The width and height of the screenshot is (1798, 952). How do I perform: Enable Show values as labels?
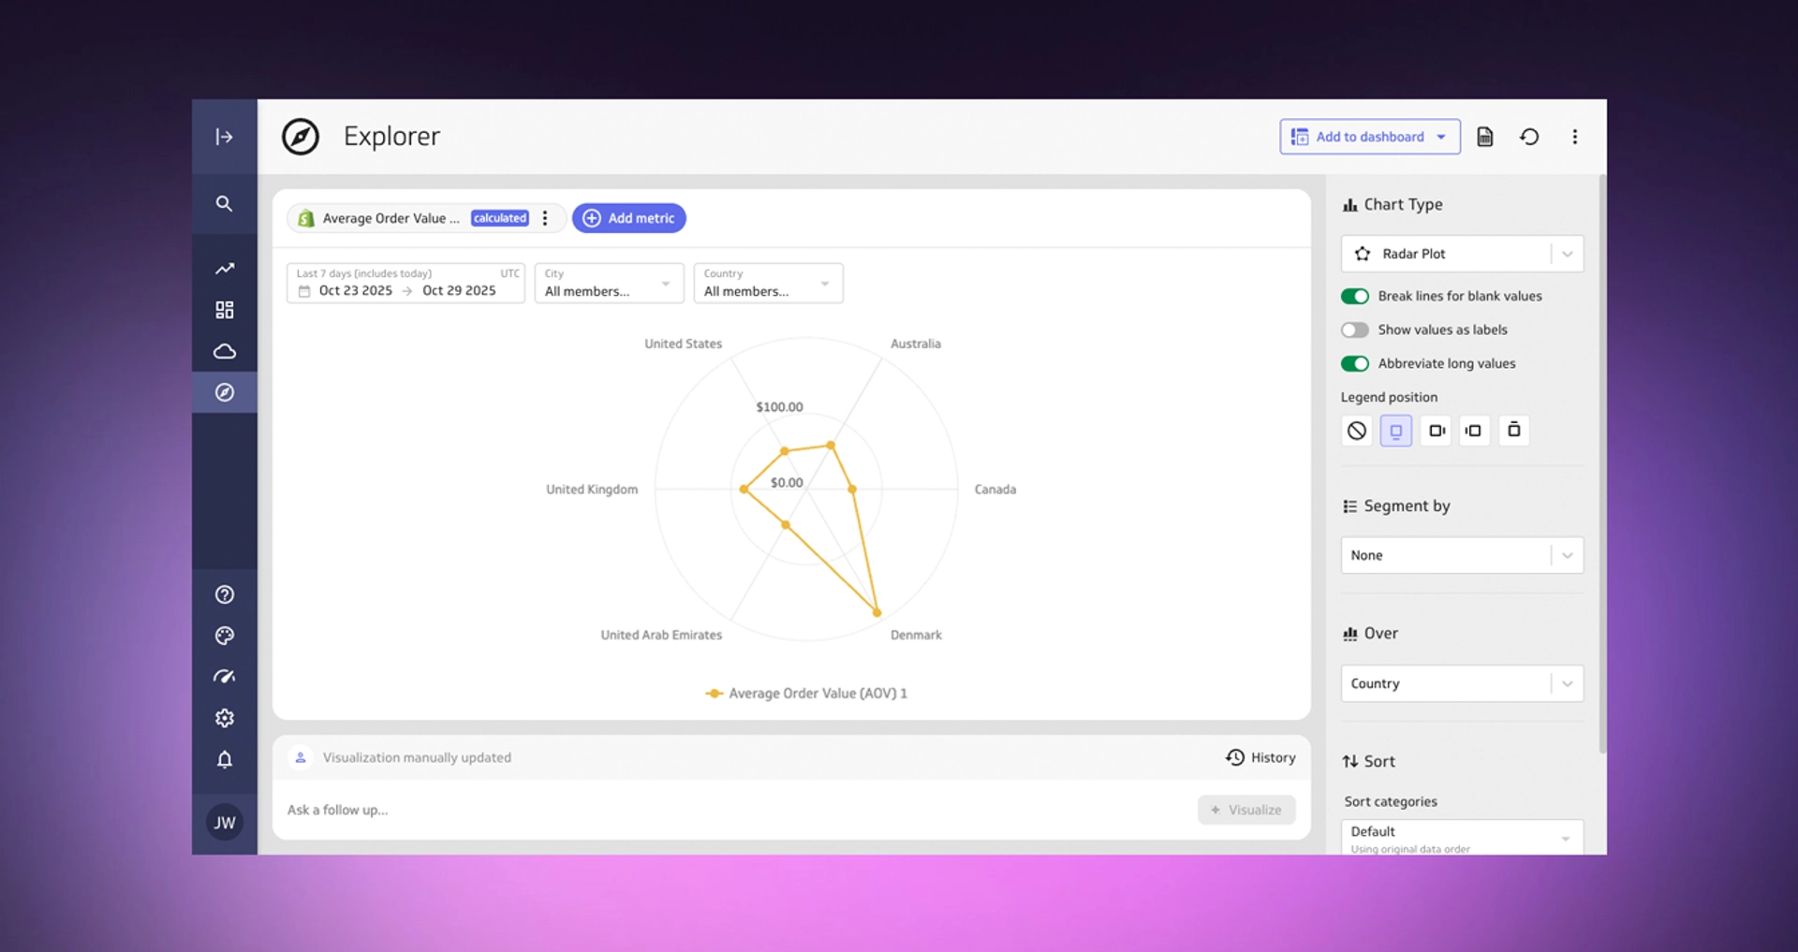1354,330
